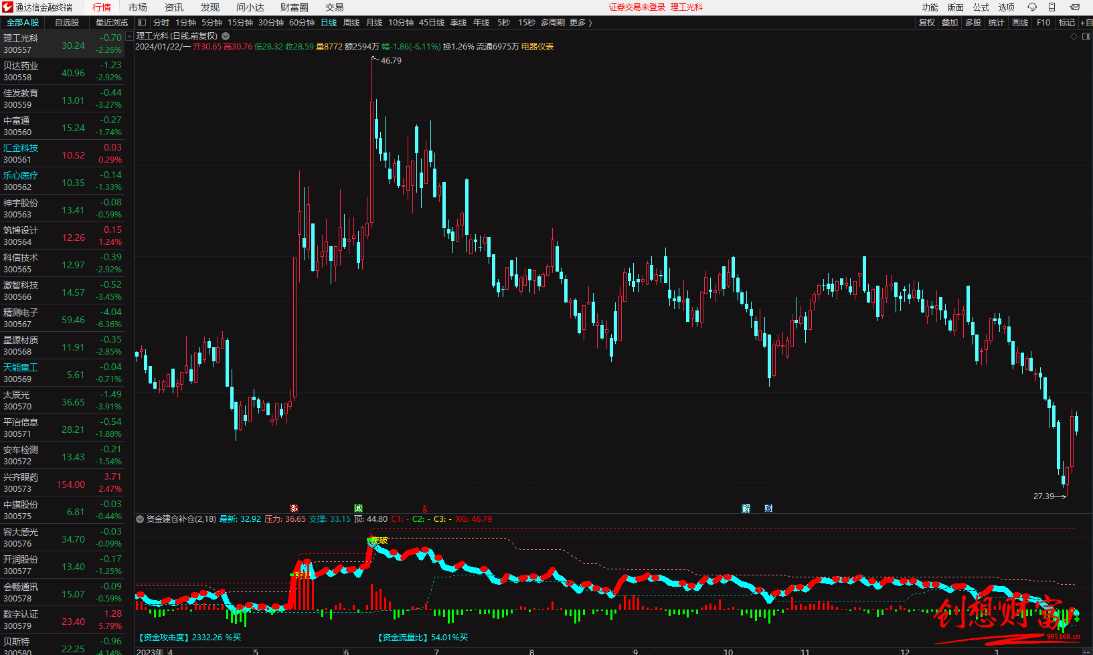Click the mobile phone icon in title bar
This screenshot has width=1093, height=655.
(1052, 7)
